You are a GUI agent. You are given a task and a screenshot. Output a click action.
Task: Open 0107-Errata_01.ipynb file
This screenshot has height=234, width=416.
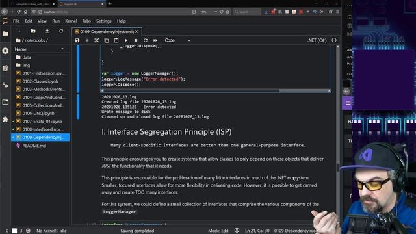tap(40, 122)
